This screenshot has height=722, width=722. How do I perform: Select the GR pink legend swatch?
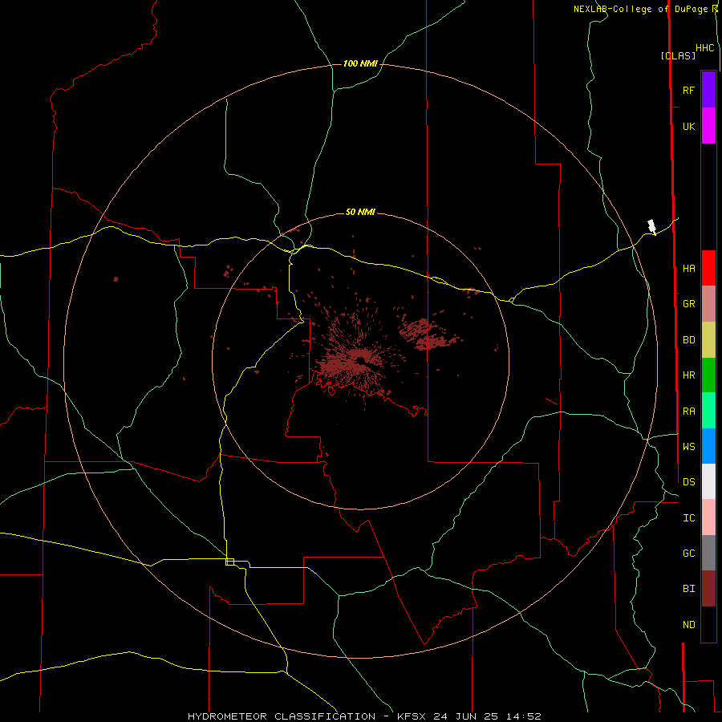point(708,304)
